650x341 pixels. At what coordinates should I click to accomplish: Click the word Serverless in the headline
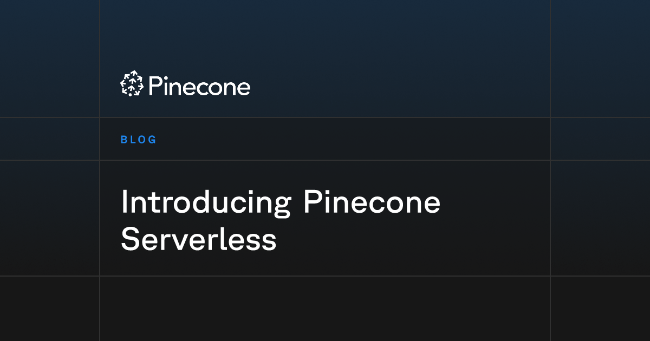[x=198, y=239]
